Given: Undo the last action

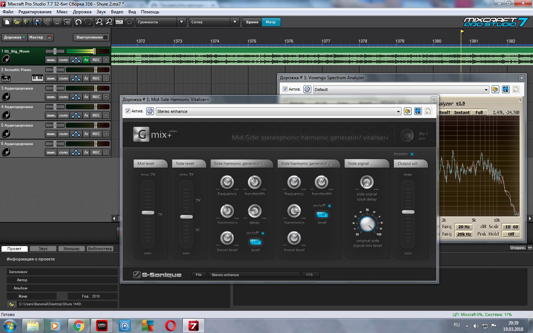Looking at the screenshot, I should coord(78,22).
